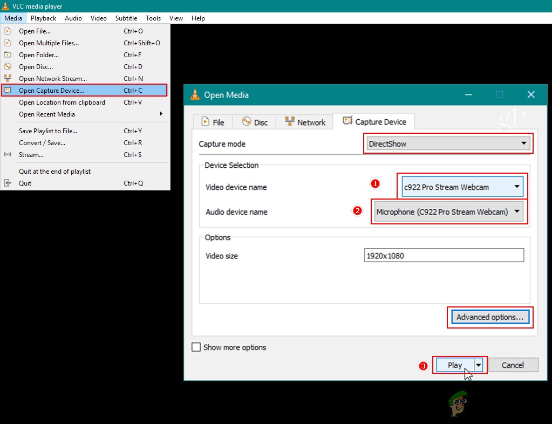Viewport: 552px width, 424px height.
Task: Switch to the File tab
Action: click(213, 122)
